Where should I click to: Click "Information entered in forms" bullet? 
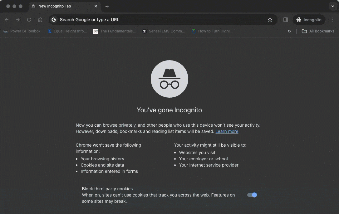(x=109, y=171)
